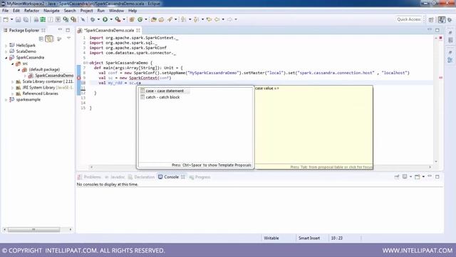Open the External Tools dropdown arrow
Viewport: 456px width, 257px height.
point(124,19)
